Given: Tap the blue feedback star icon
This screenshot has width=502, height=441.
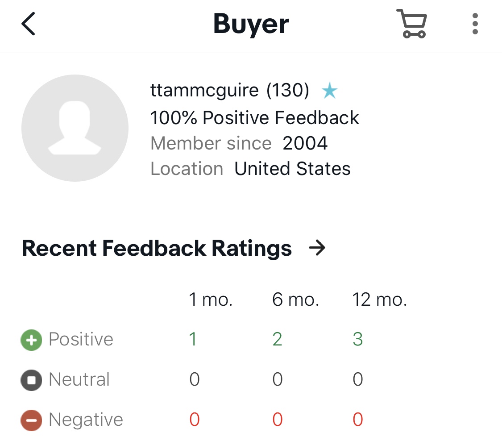Looking at the screenshot, I should (330, 92).
